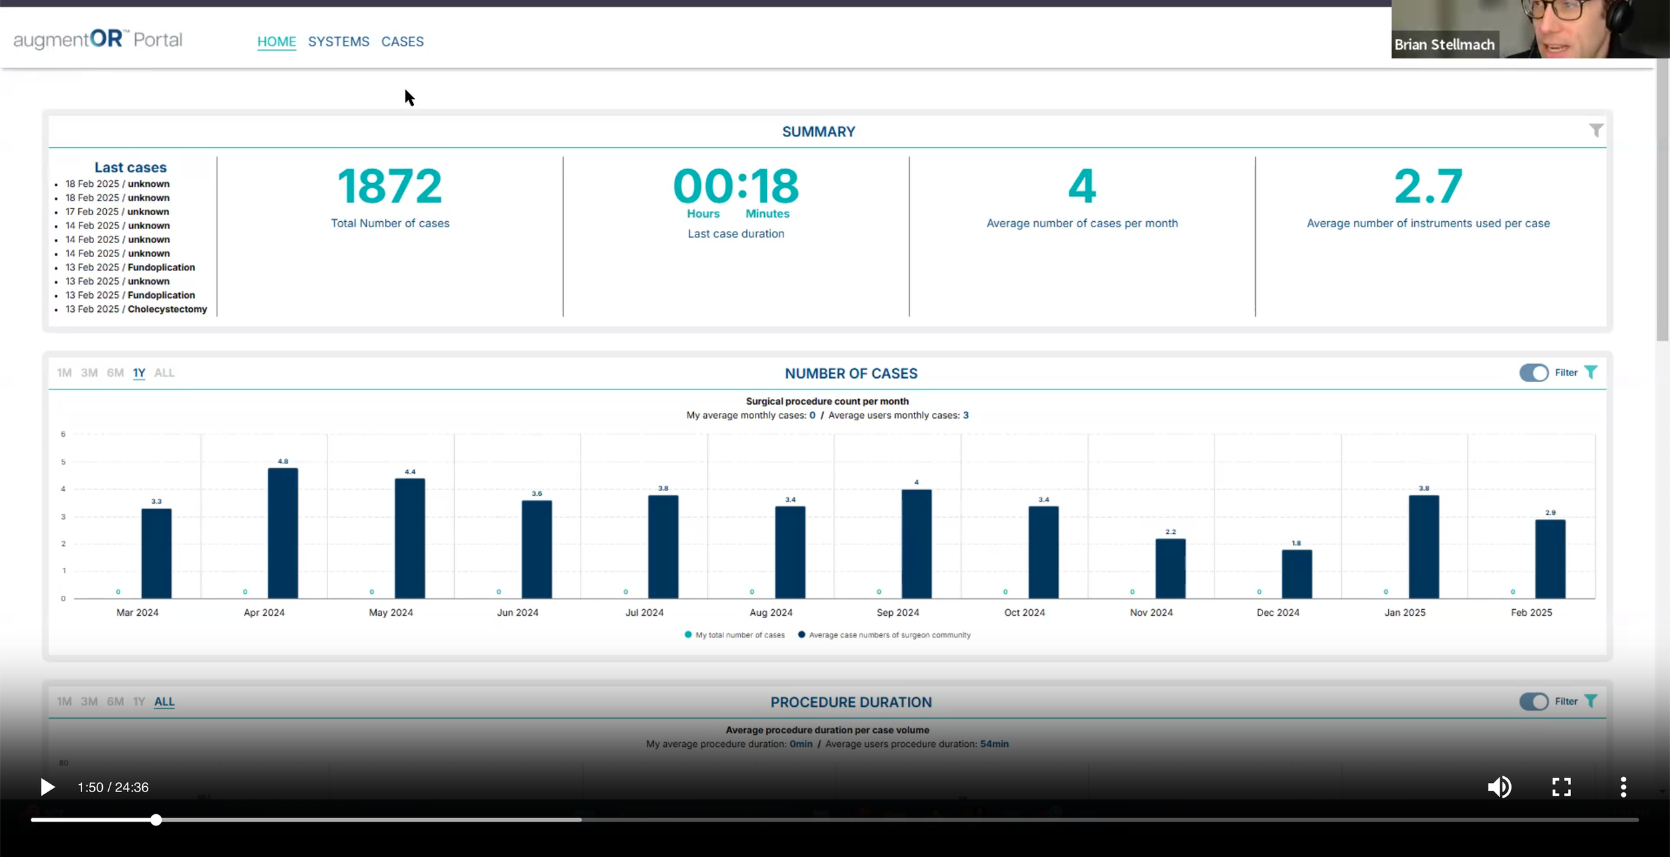Toggle the 'My total number of cases' legend
This screenshot has height=857, width=1670.
(735, 635)
